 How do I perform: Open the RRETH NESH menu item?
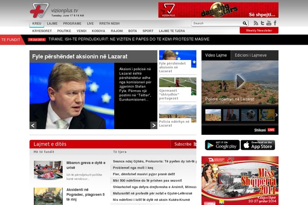pos(109,24)
